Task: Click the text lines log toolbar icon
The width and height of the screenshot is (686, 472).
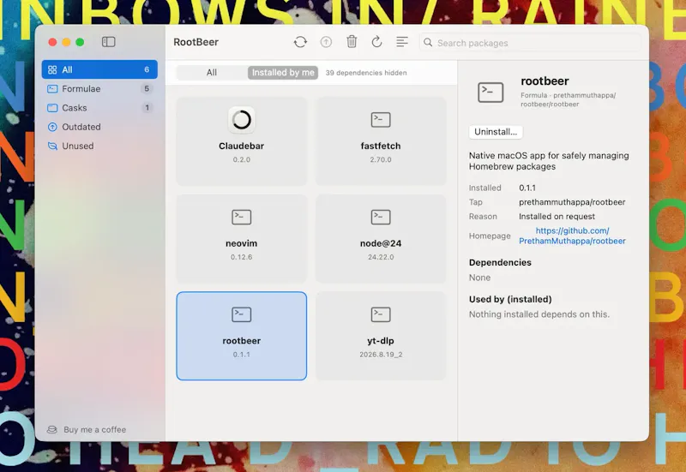Action: [x=402, y=42]
